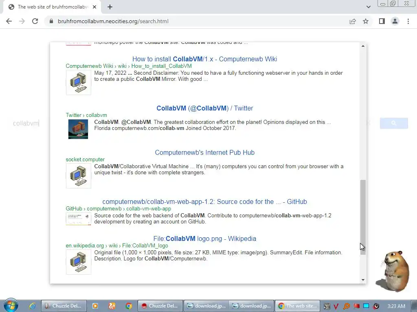417x312 pixels.
Task: Switch to The web site... Chrome taskbar button
Action: [297, 306]
